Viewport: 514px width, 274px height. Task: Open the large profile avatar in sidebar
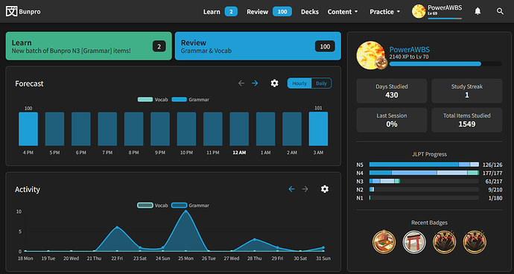pyautogui.click(x=371, y=55)
